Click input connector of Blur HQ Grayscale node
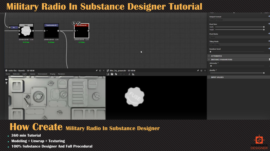This screenshot has height=151, width=270. click(75, 31)
